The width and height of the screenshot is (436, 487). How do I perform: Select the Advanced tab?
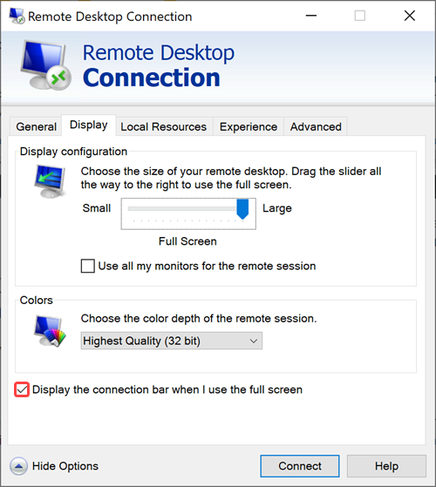coord(316,126)
